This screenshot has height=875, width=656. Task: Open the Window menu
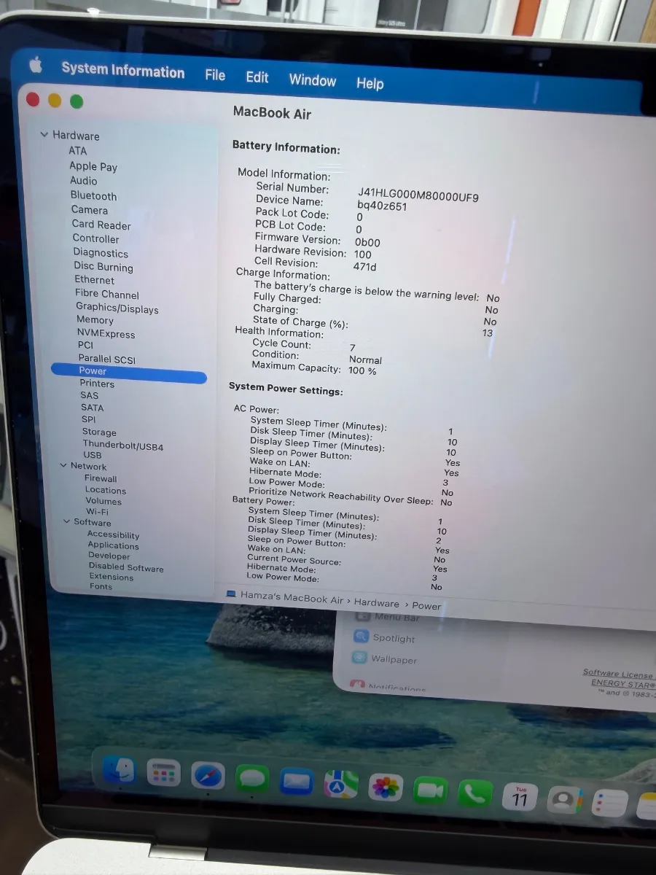pyautogui.click(x=313, y=79)
